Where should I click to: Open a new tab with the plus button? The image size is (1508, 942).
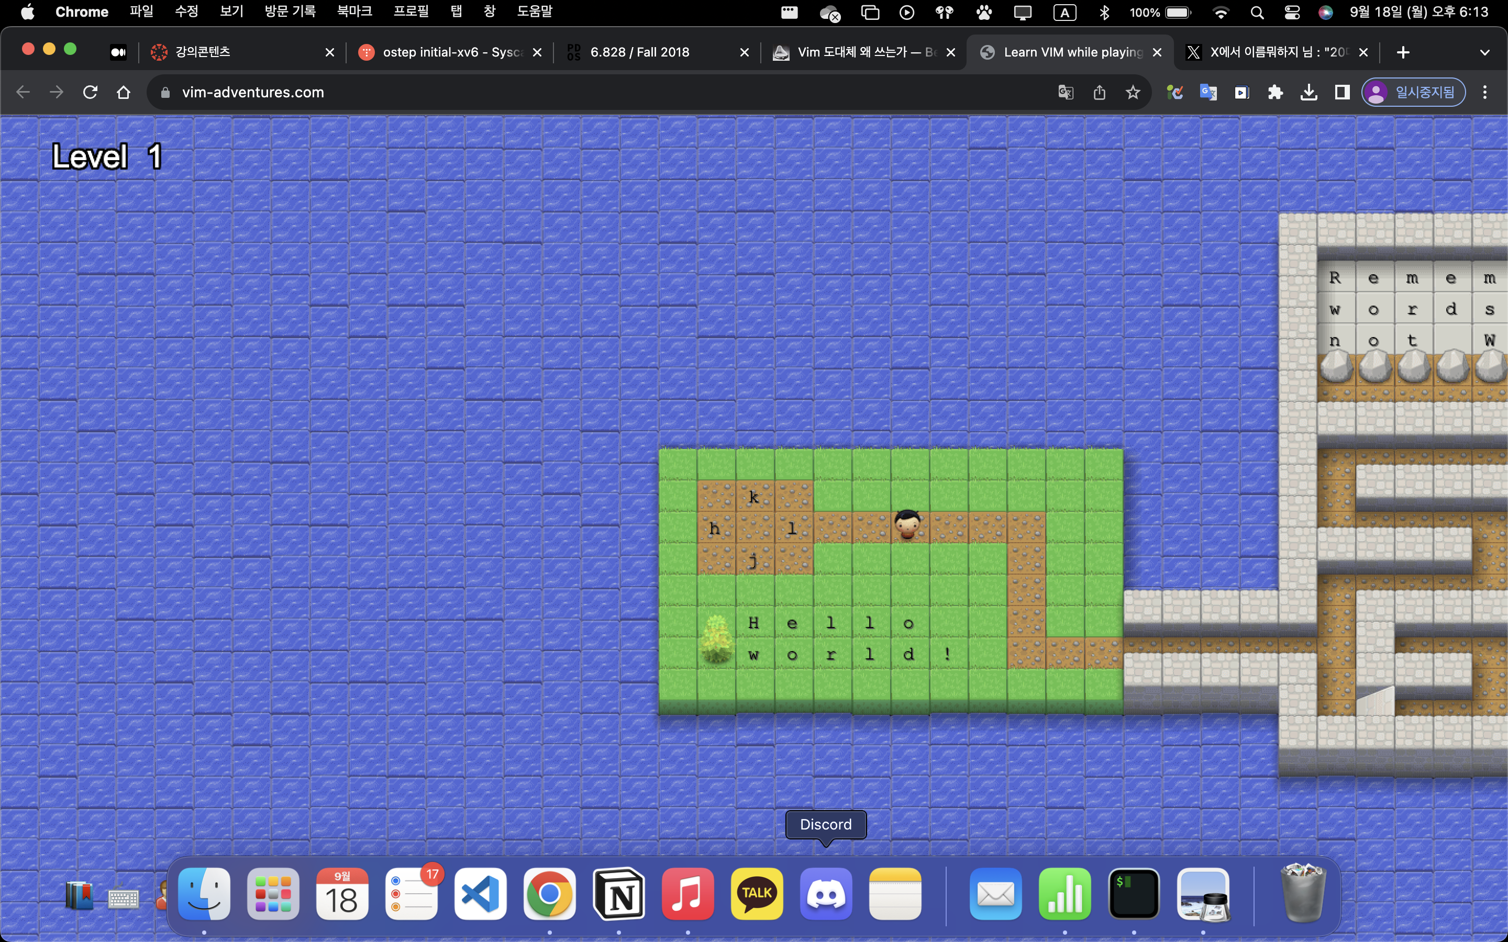pos(1403,52)
